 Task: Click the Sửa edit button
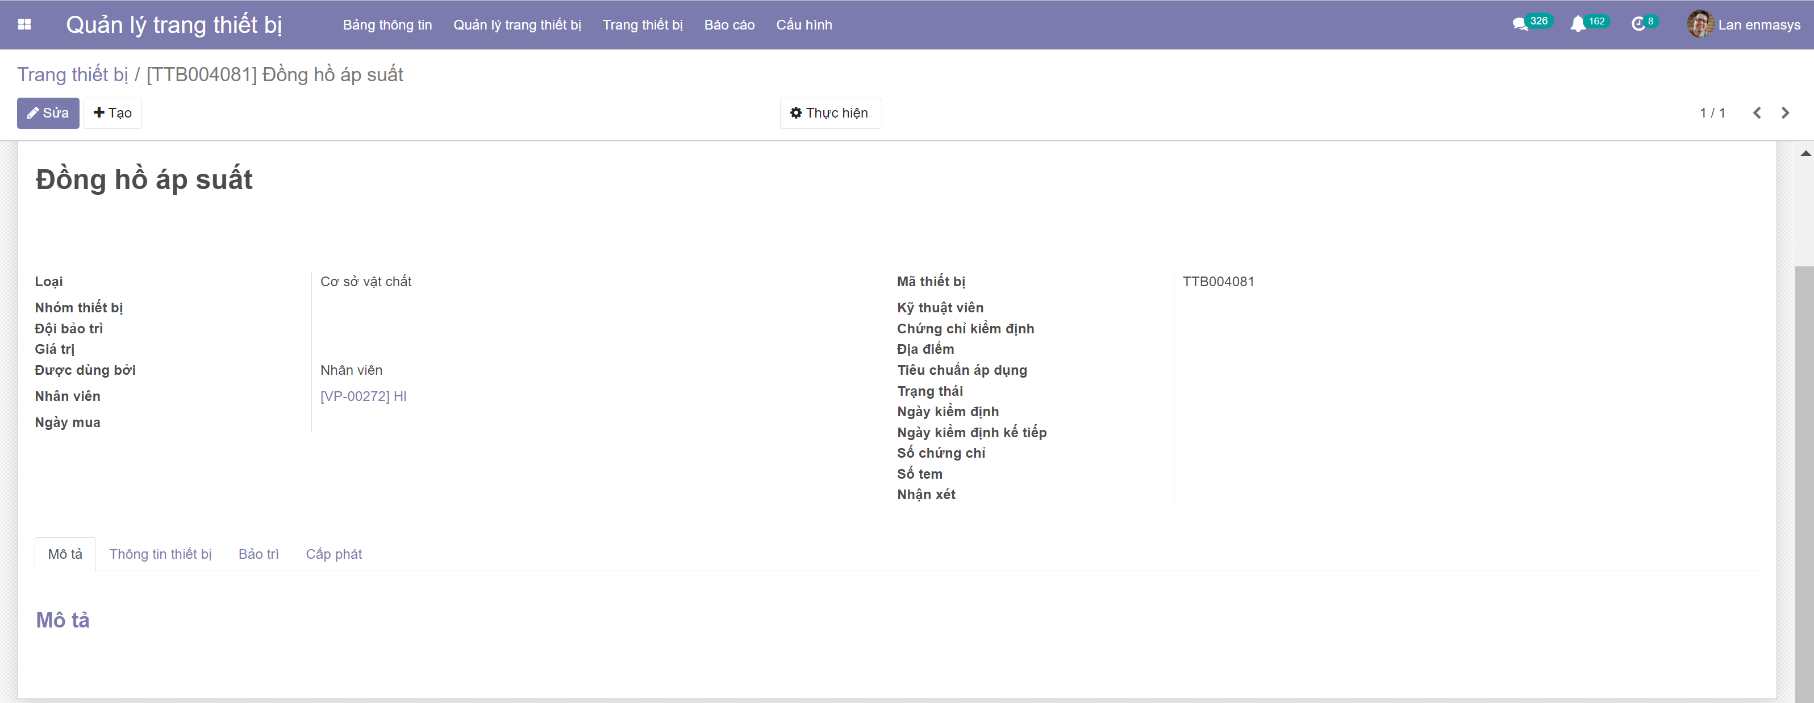[x=48, y=114]
